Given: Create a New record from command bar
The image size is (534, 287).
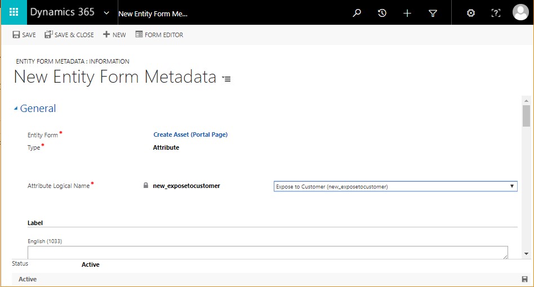Looking at the screenshot, I should pyautogui.click(x=114, y=35).
